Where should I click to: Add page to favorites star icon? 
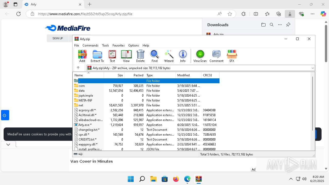click(x=230, y=14)
